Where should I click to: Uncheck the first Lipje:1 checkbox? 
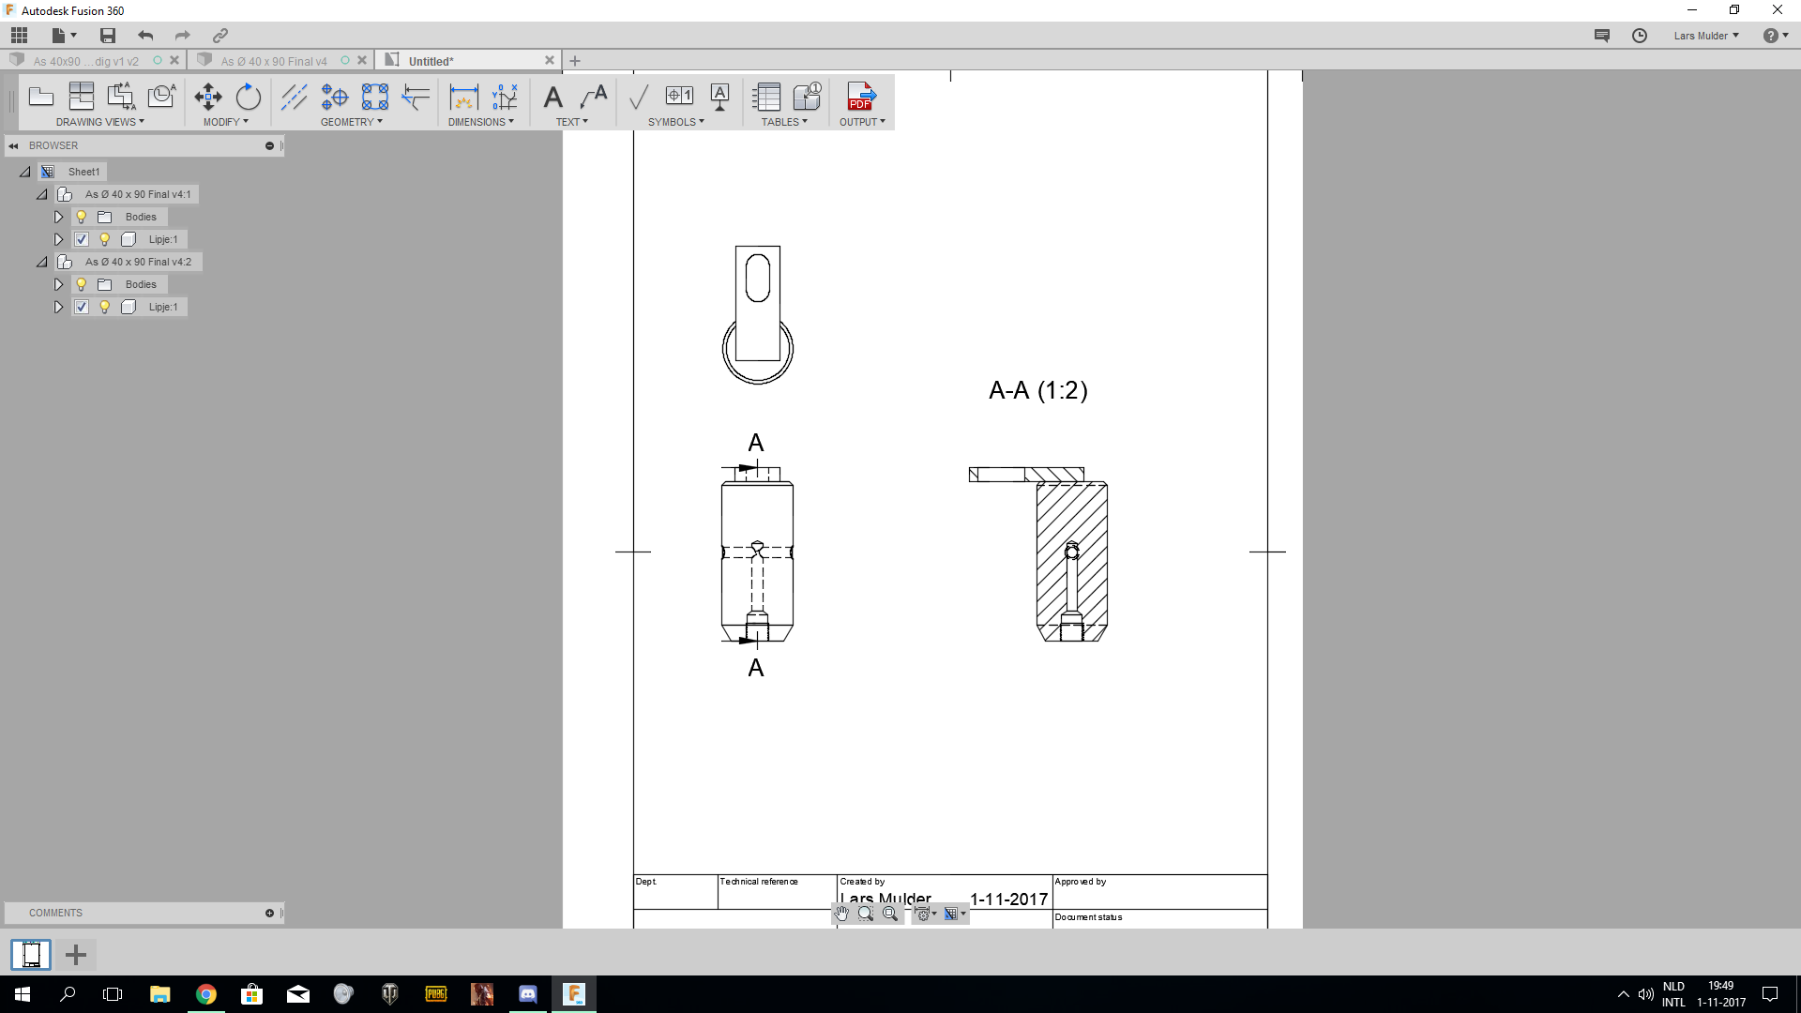pyautogui.click(x=82, y=239)
